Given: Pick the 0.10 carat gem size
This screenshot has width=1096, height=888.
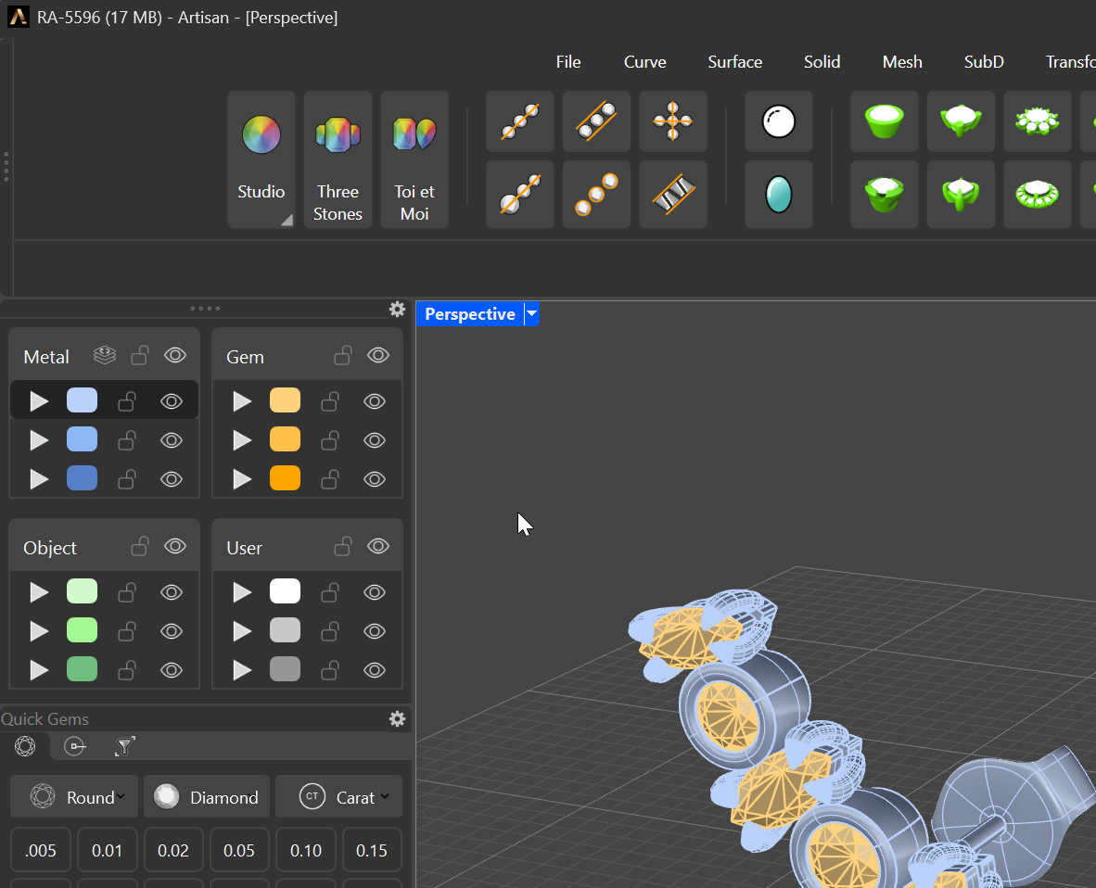Looking at the screenshot, I should (305, 850).
